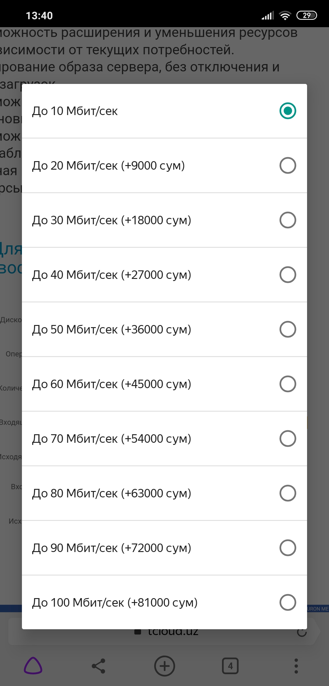Pick the До 80 Мбит/сек (+63000 сум) entry
329x686 pixels.
(x=164, y=493)
